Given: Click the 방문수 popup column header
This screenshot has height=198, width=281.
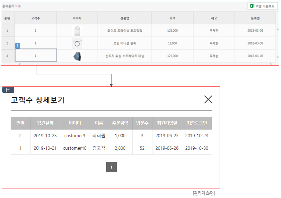Looking at the screenshot, I should (142, 123).
